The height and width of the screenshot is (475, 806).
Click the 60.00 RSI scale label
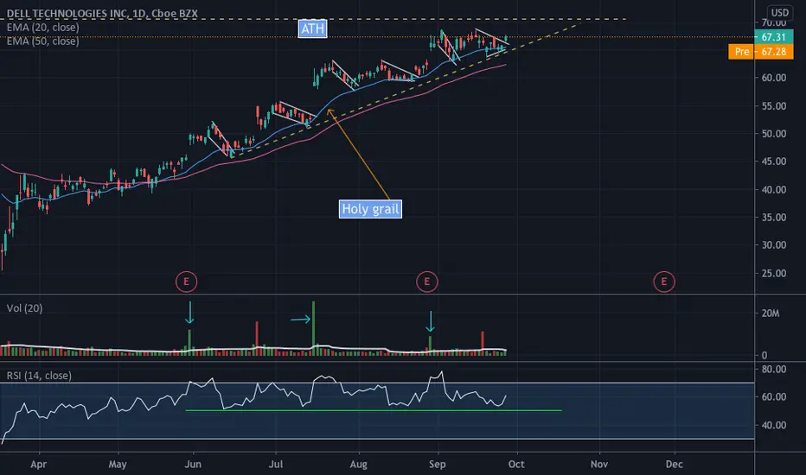pos(774,397)
